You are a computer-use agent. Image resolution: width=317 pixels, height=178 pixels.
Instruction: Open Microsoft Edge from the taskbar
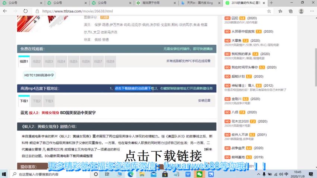[x=131, y=174]
